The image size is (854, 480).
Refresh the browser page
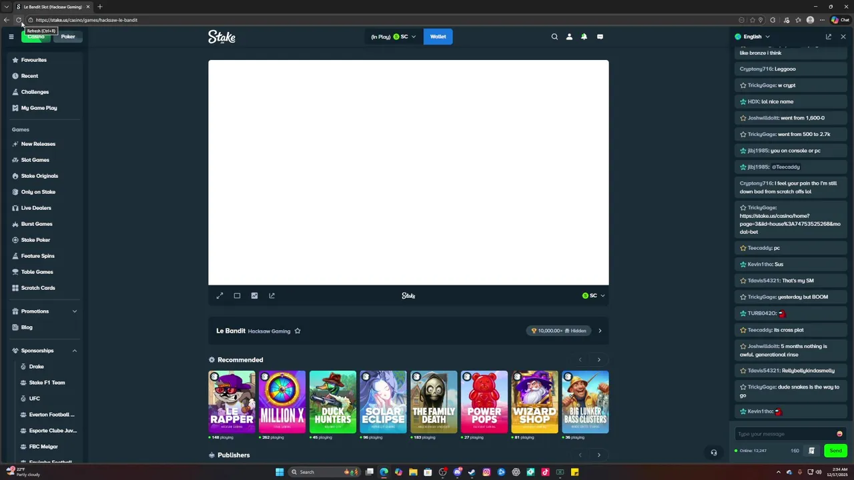coord(19,20)
